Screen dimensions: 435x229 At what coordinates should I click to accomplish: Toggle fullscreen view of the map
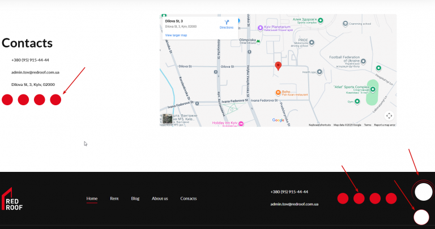pos(389,116)
